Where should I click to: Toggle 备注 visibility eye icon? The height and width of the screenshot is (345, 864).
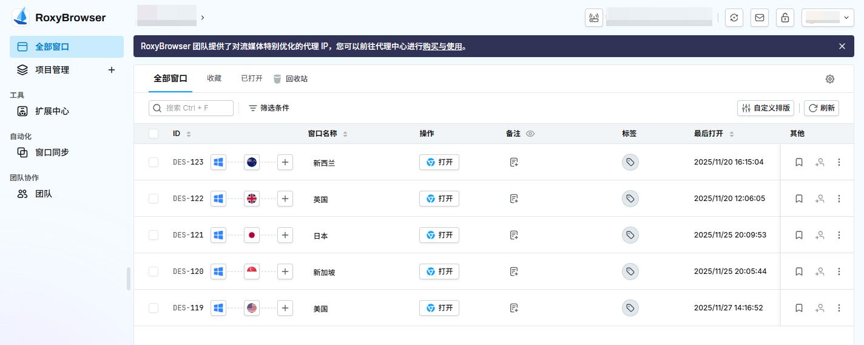(x=530, y=134)
